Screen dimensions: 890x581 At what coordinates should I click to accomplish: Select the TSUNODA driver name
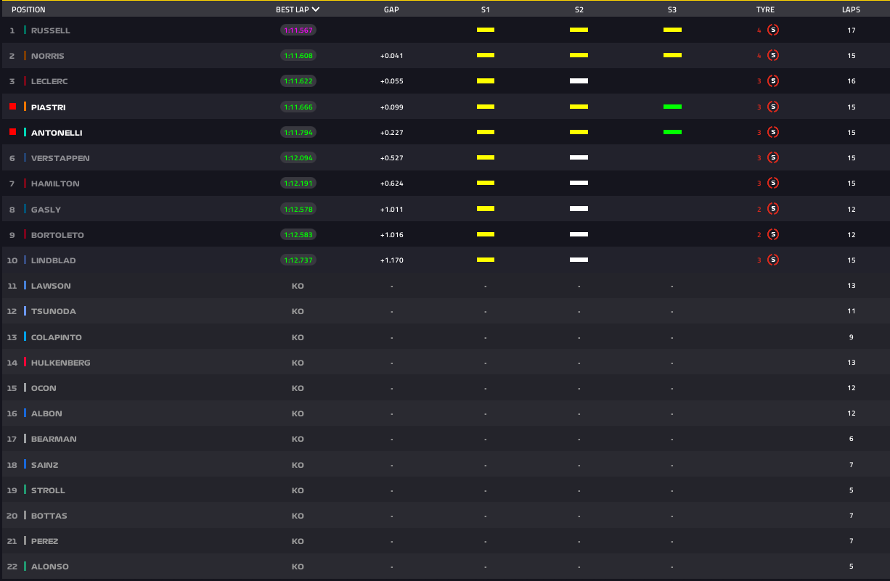click(54, 311)
